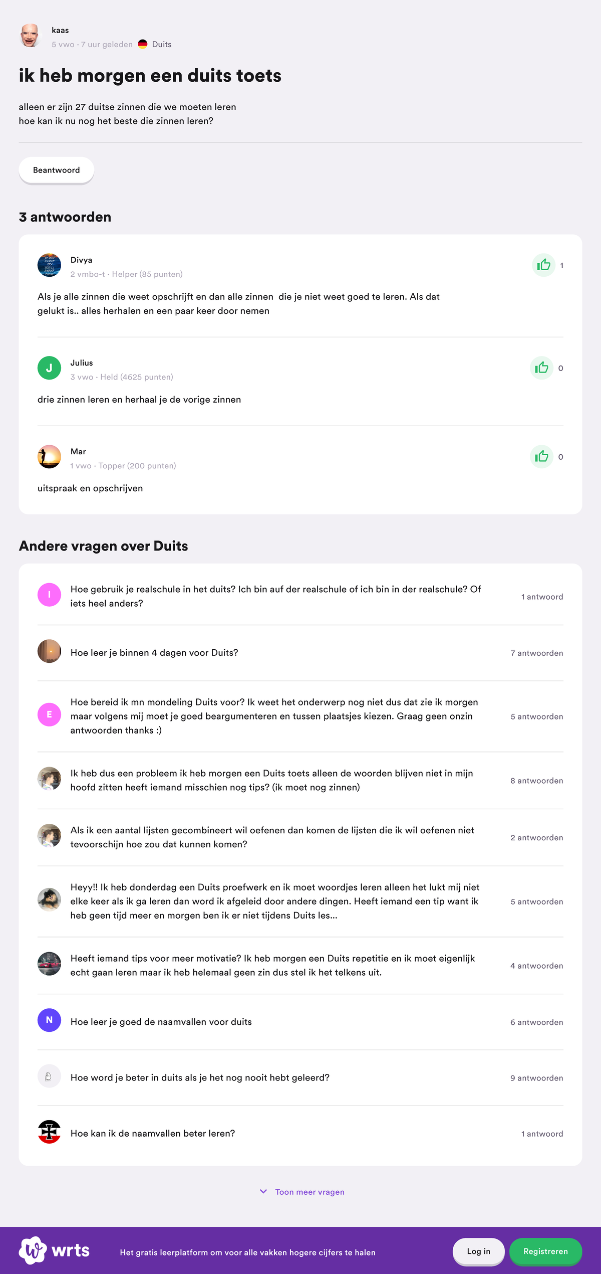Expand more questions with Toon meer vragen

(x=310, y=1192)
